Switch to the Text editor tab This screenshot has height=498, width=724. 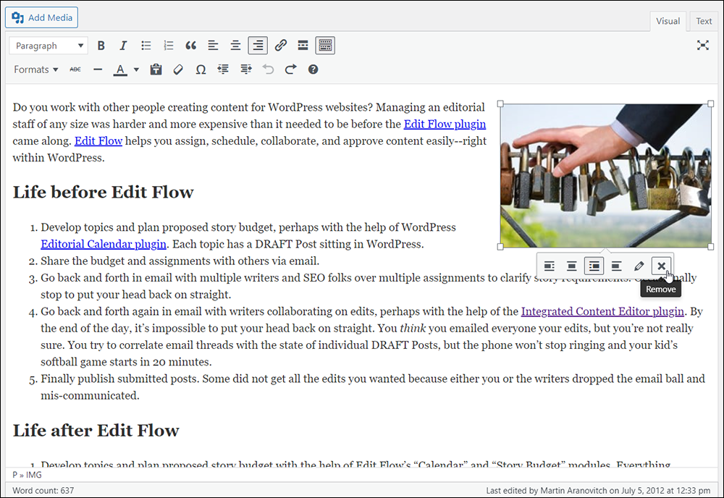pyautogui.click(x=704, y=21)
